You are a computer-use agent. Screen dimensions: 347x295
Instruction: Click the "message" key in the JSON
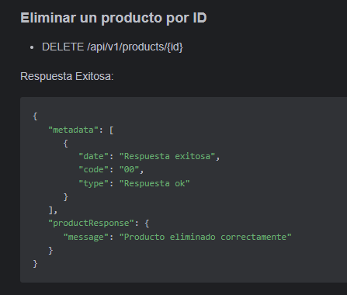coord(86,237)
